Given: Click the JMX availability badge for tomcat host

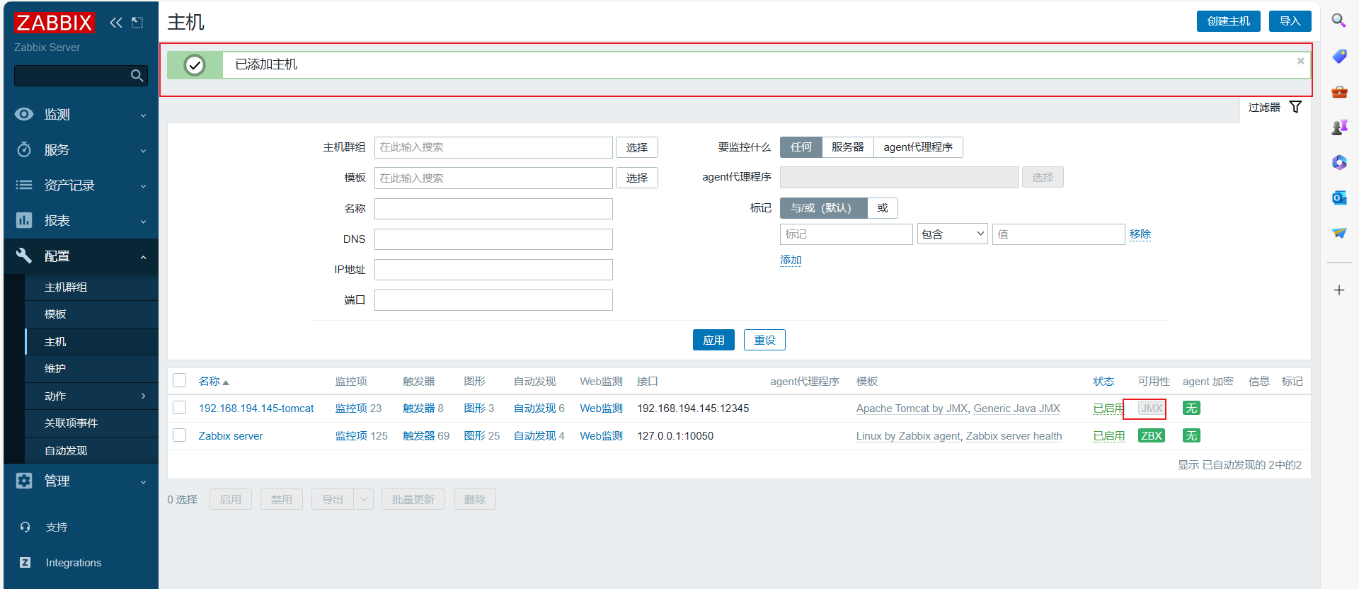Looking at the screenshot, I should coord(1152,408).
